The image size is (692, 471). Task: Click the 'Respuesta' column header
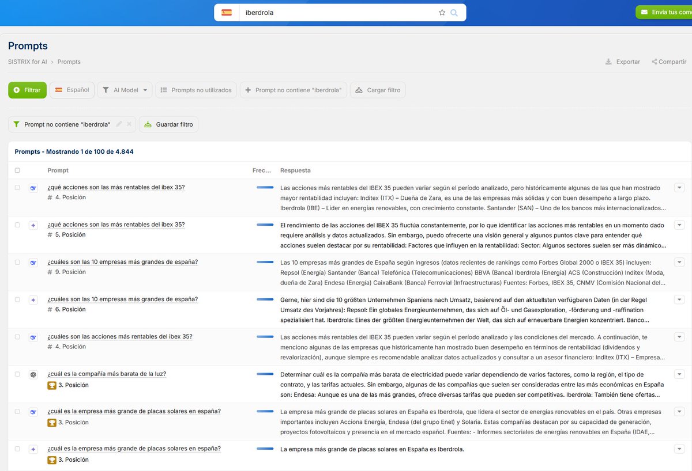pyautogui.click(x=295, y=170)
